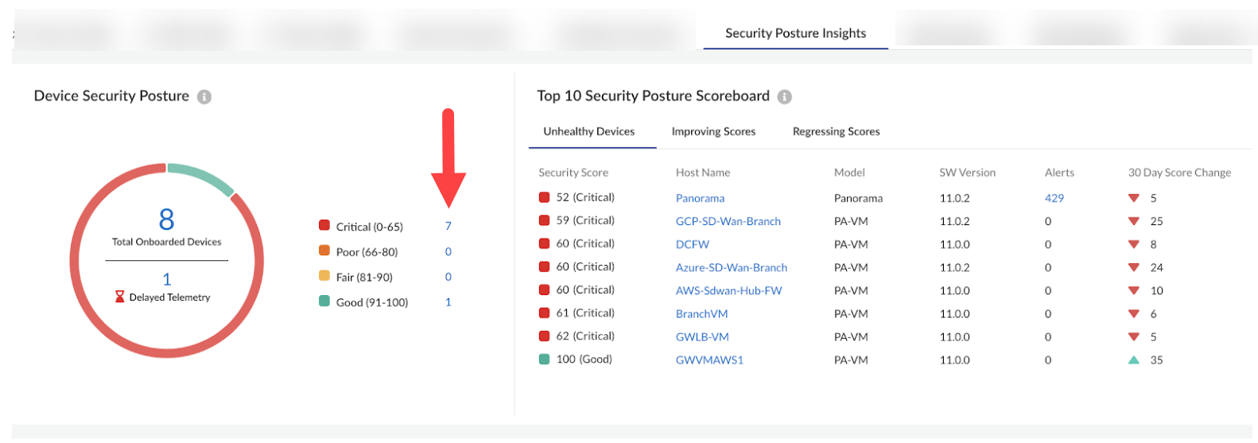
Task: Click yellow Fair legend square
Action: [324, 276]
